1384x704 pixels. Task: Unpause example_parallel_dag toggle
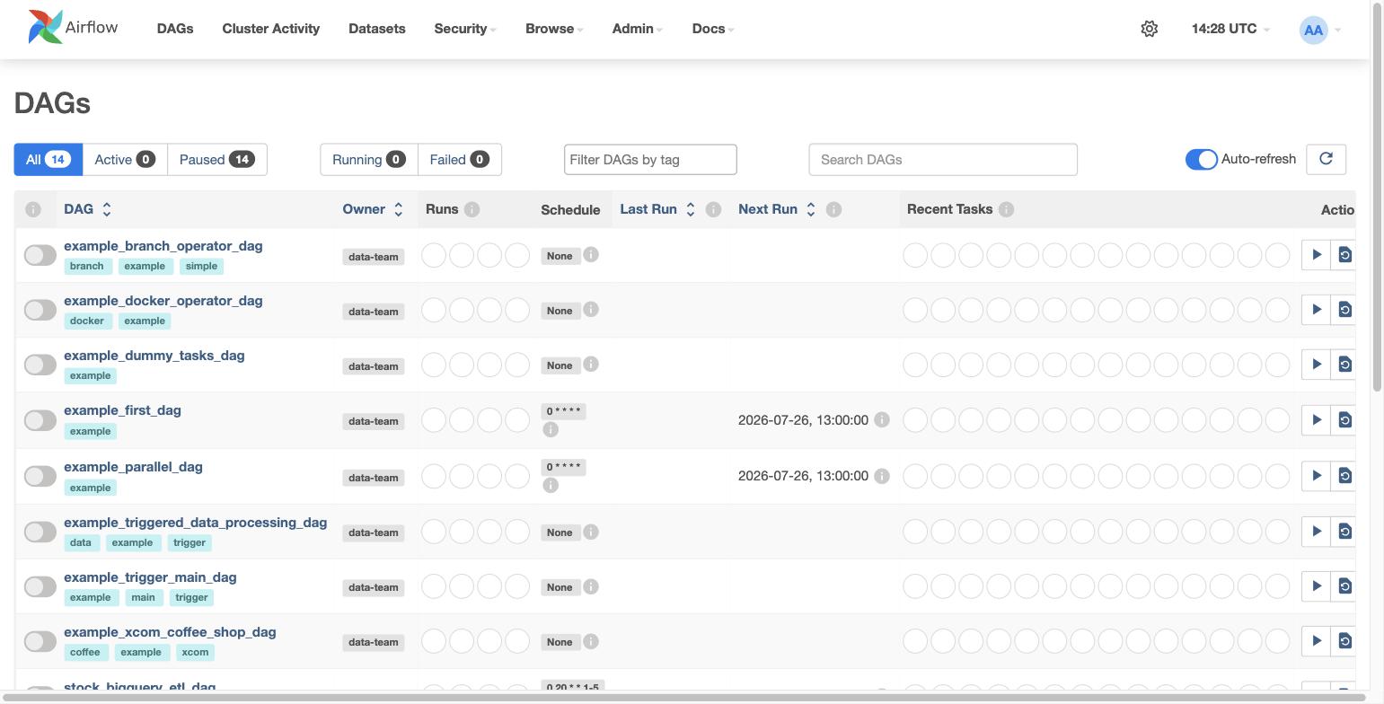[40, 476]
